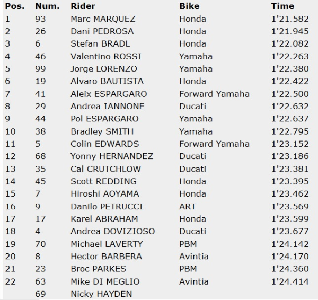Select rider Dani PEDROSA
Viewport: 318px width, 300px height.
click(x=102, y=31)
